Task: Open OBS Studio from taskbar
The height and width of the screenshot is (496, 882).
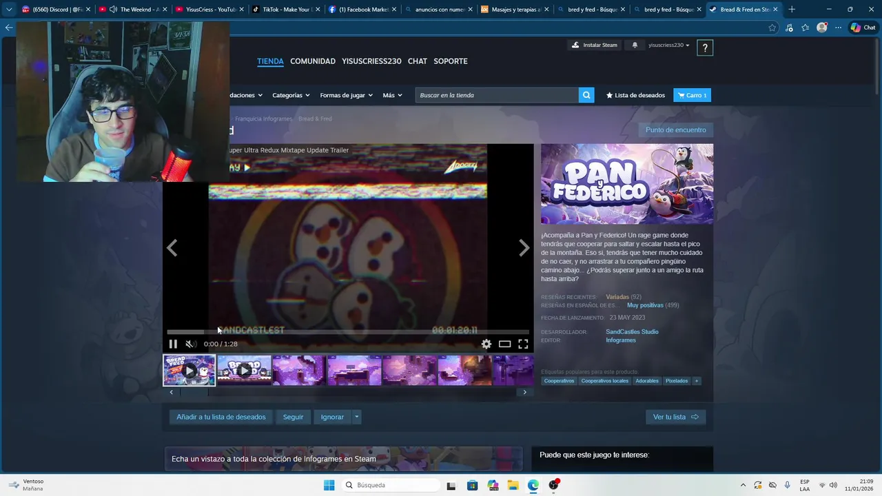Action: click(x=554, y=485)
